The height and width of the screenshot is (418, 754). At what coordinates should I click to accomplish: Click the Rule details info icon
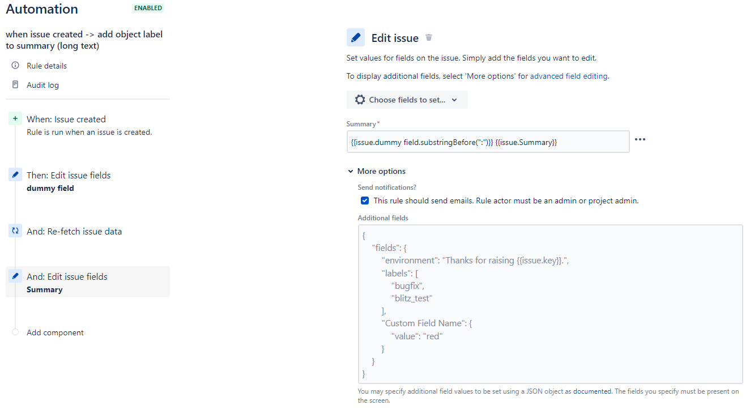(x=15, y=66)
